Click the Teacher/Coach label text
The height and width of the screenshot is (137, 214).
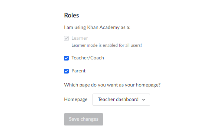[x=88, y=58]
